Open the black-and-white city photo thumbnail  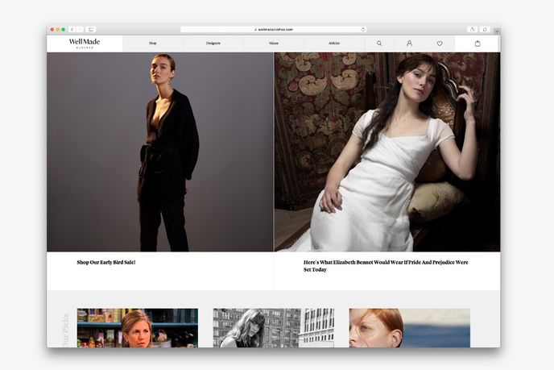click(x=273, y=327)
